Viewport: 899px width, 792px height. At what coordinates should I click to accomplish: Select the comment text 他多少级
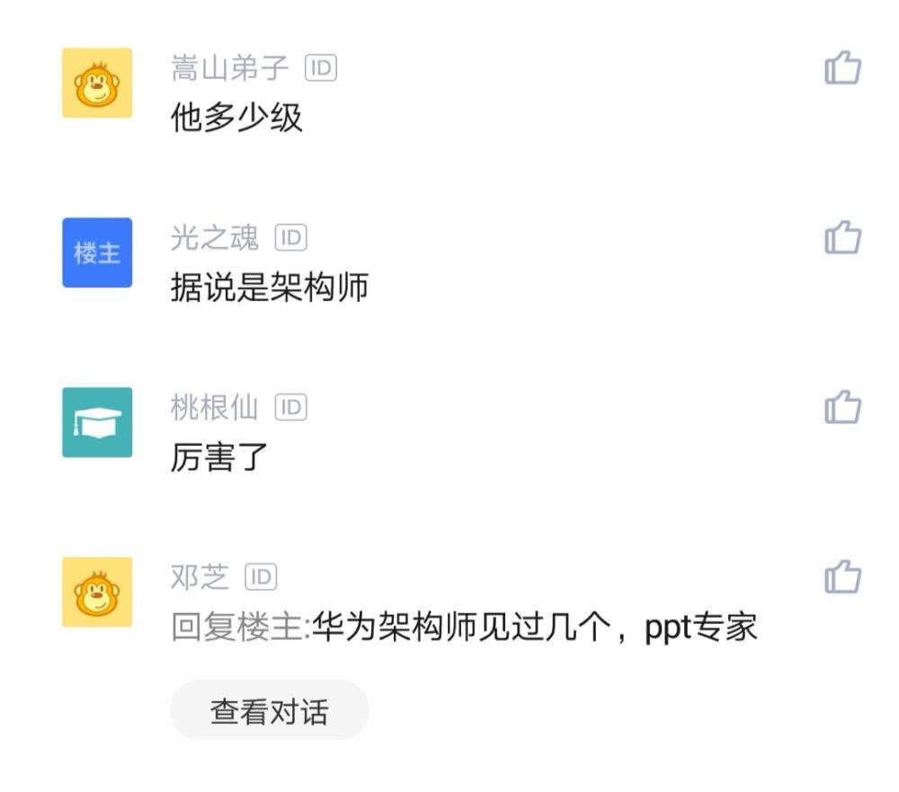tap(236, 118)
